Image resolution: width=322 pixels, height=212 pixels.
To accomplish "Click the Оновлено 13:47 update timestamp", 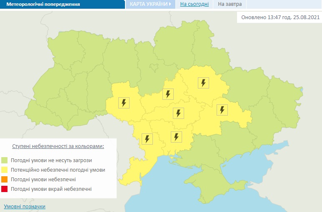I will [279, 18].
